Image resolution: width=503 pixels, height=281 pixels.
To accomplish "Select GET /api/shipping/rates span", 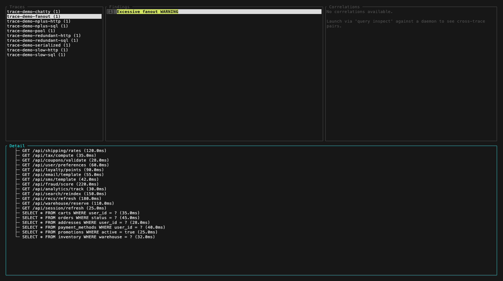I will pos(64,151).
